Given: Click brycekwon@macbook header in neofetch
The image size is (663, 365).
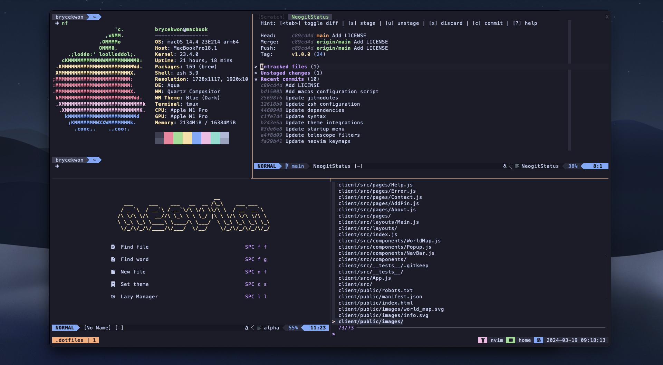Looking at the screenshot, I should [181, 29].
